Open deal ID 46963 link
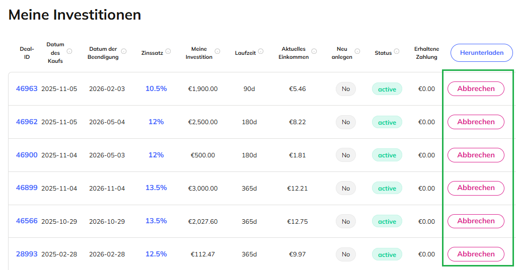Viewport: 516px width, 270px height. click(x=27, y=88)
